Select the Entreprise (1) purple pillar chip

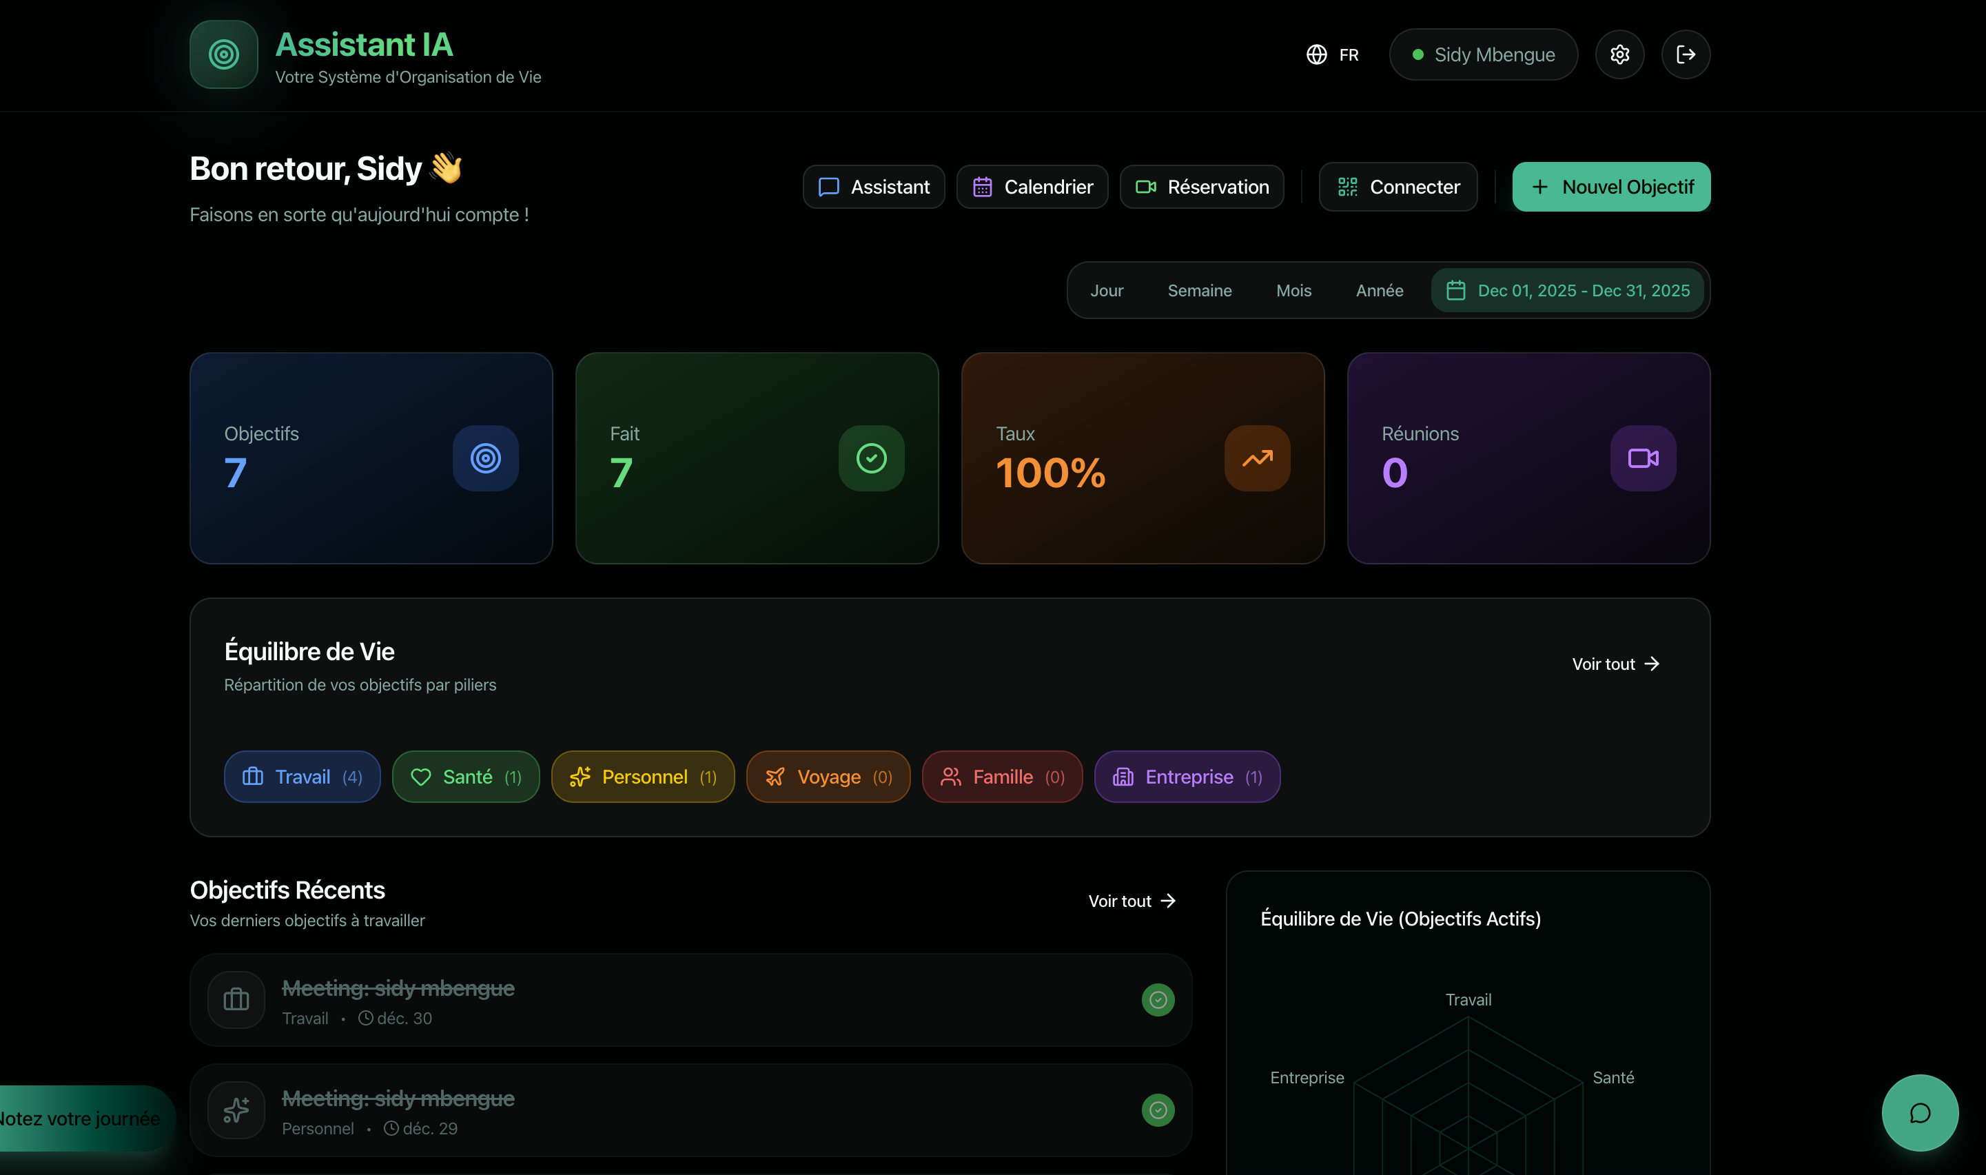pos(1187,777)
